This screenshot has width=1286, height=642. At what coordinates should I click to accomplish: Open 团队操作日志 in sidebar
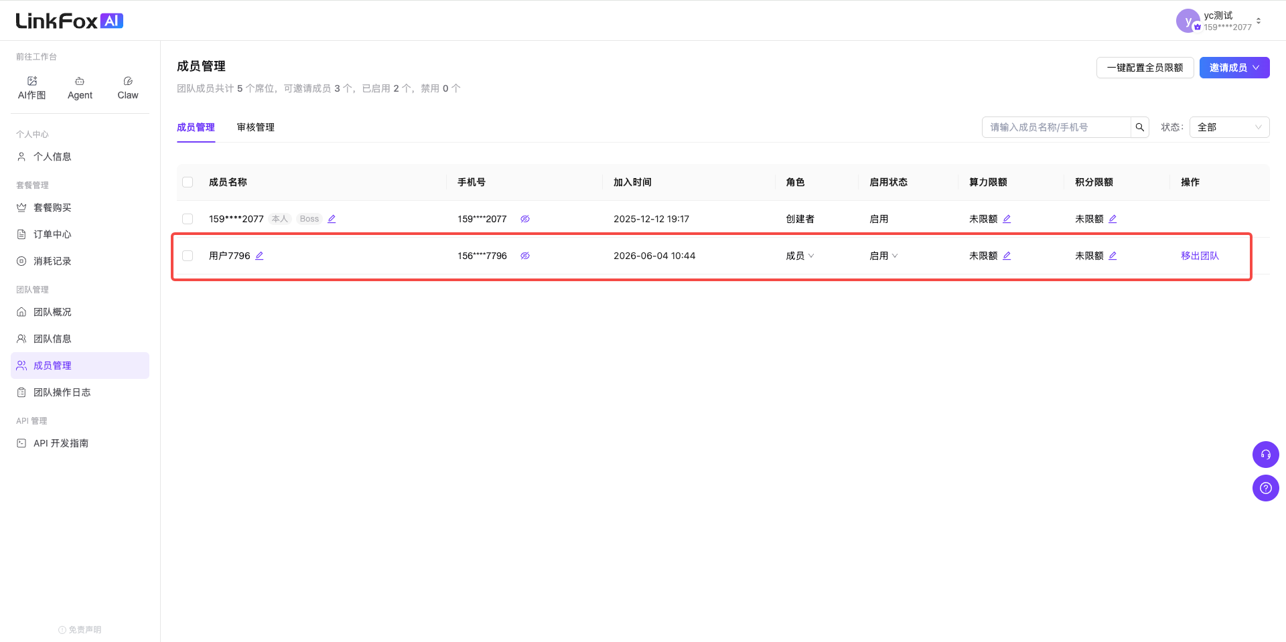pyautogui.click(x=80, y=392)
